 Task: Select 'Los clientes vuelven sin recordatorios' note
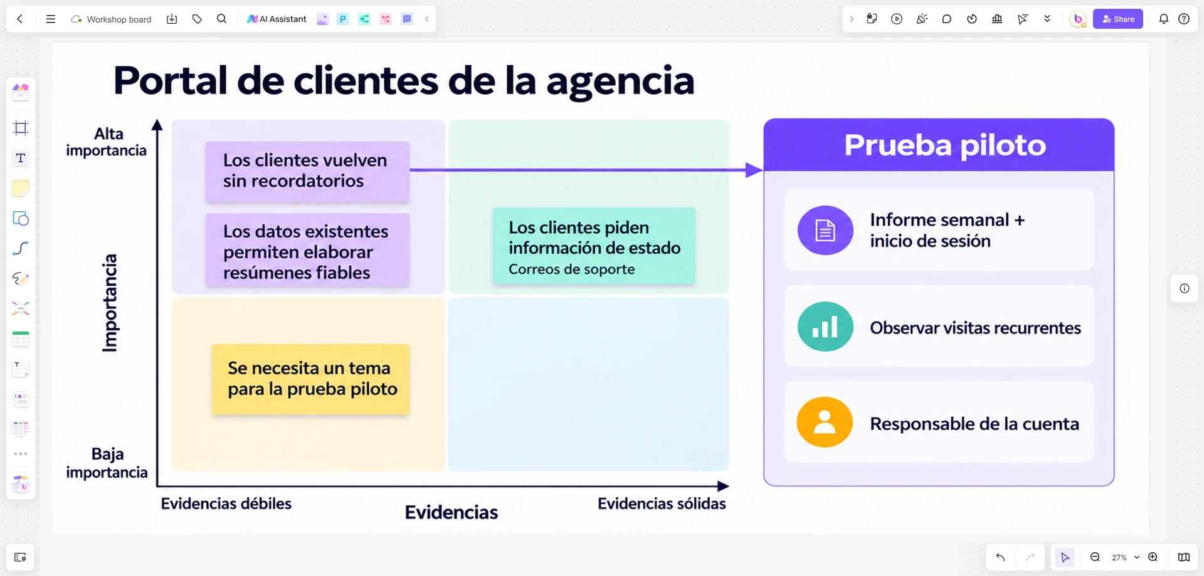point(307,171)
